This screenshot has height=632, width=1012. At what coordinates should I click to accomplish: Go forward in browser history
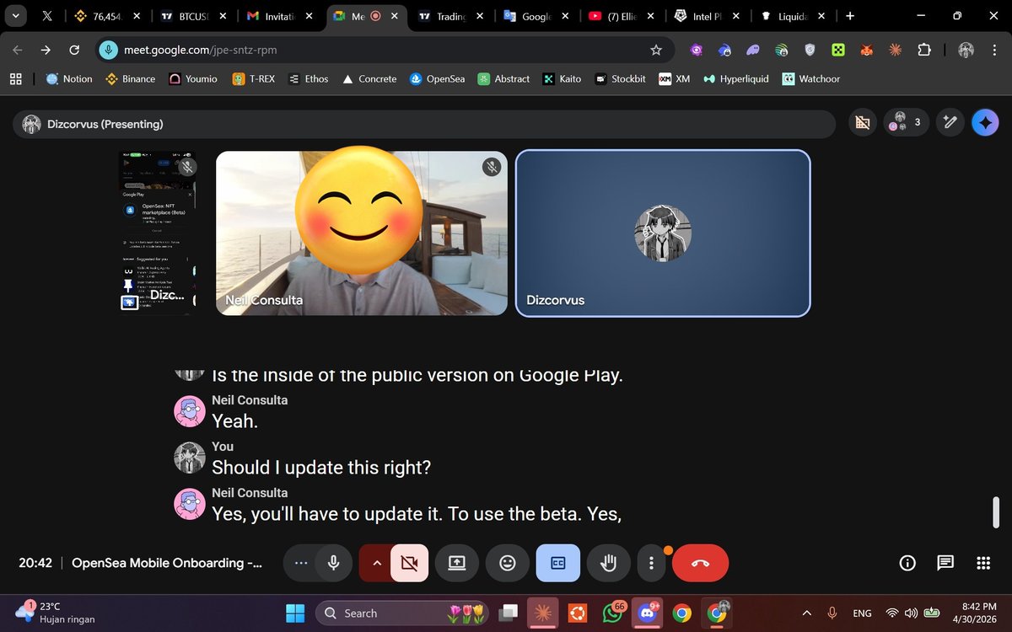click(x=46, y=50)
